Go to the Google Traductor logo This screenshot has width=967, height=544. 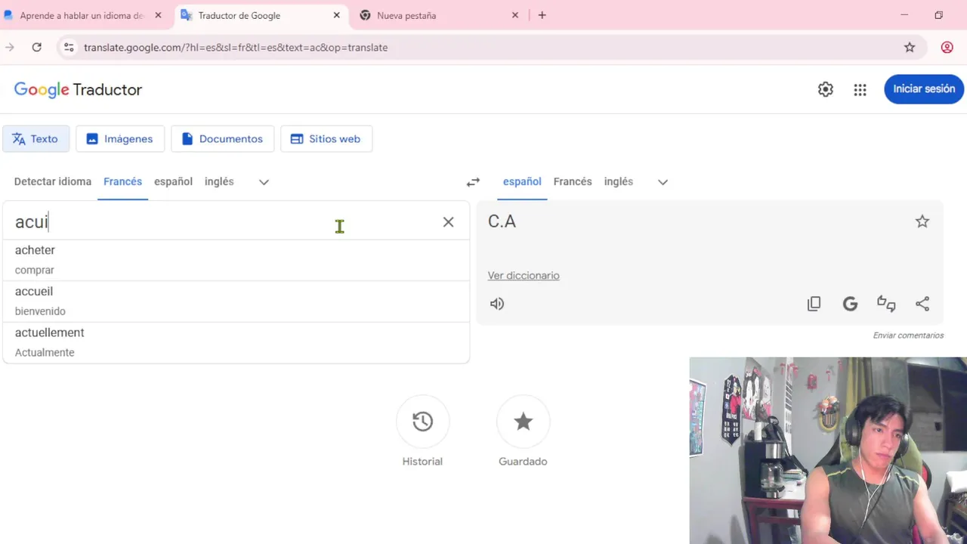(78, 90)
